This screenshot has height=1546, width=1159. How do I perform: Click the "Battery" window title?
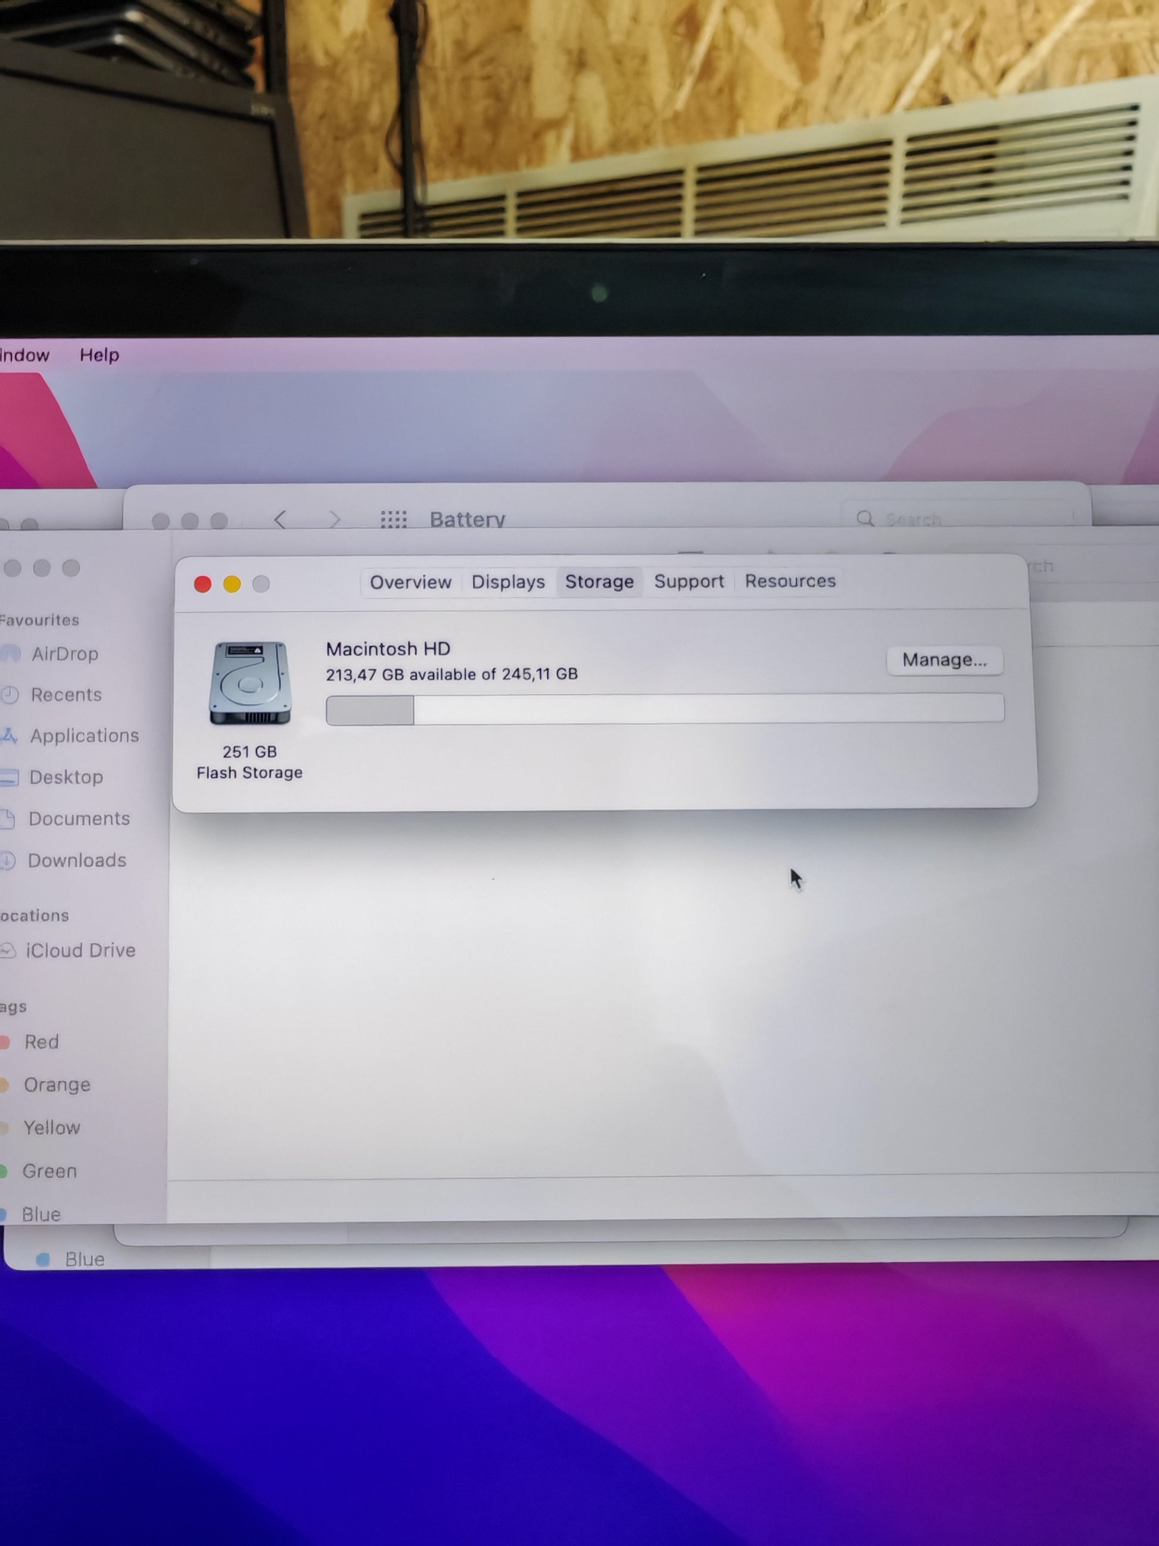[x=468, y=520]
